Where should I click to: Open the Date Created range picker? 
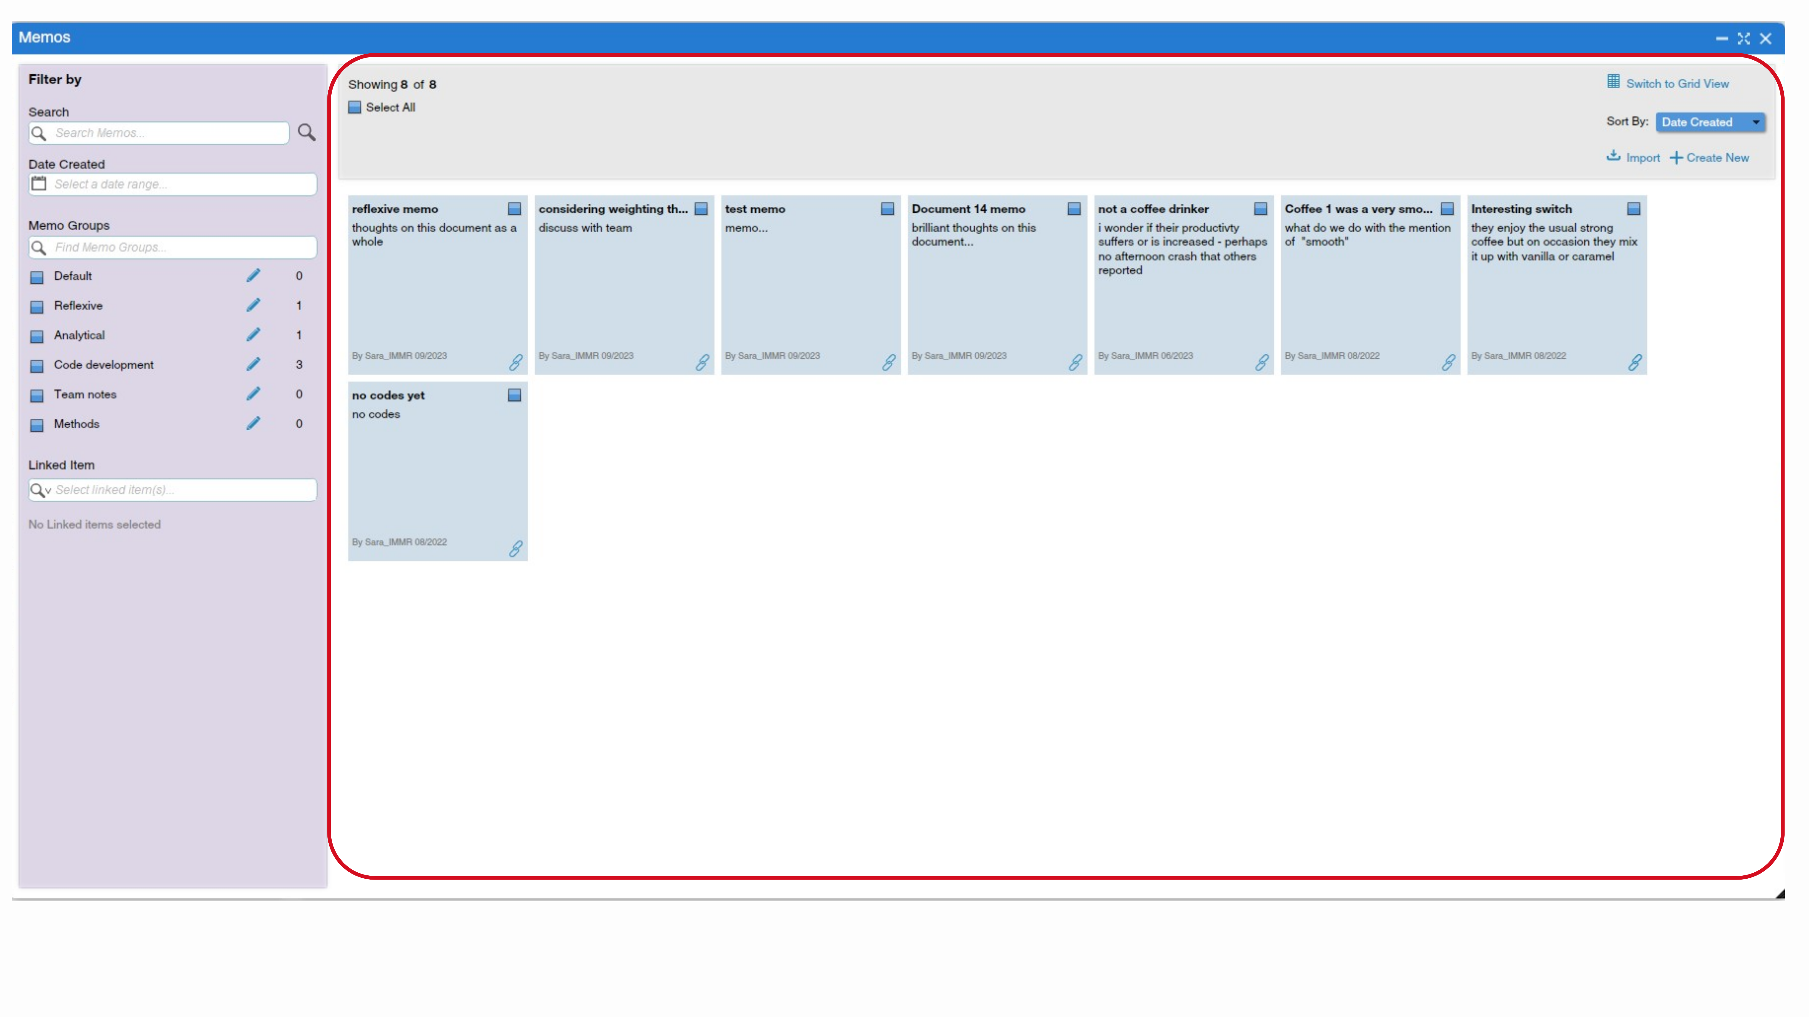tap(172, 184)
